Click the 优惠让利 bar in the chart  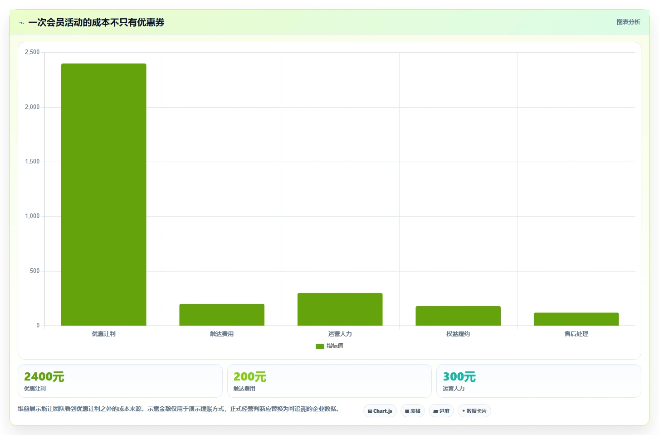104,194
